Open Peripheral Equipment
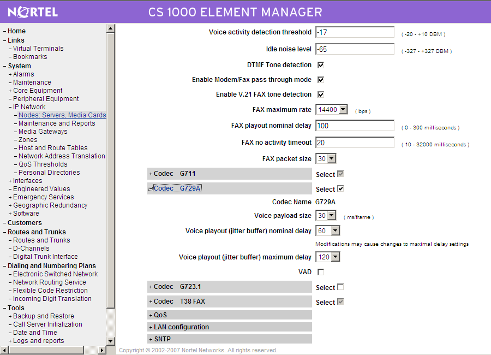The height and width of the screenshot is (355, 491). click(46, 99)
